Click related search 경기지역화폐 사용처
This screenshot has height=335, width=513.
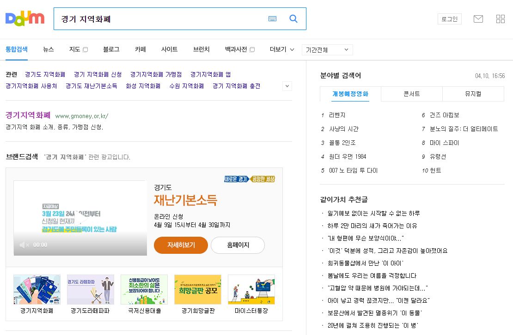coord(31,86)
